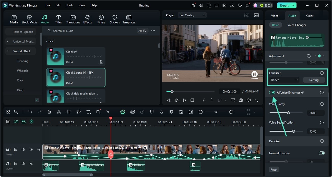Open the File menu
Screen dimensions: 332x177
[x=48, y=5]
